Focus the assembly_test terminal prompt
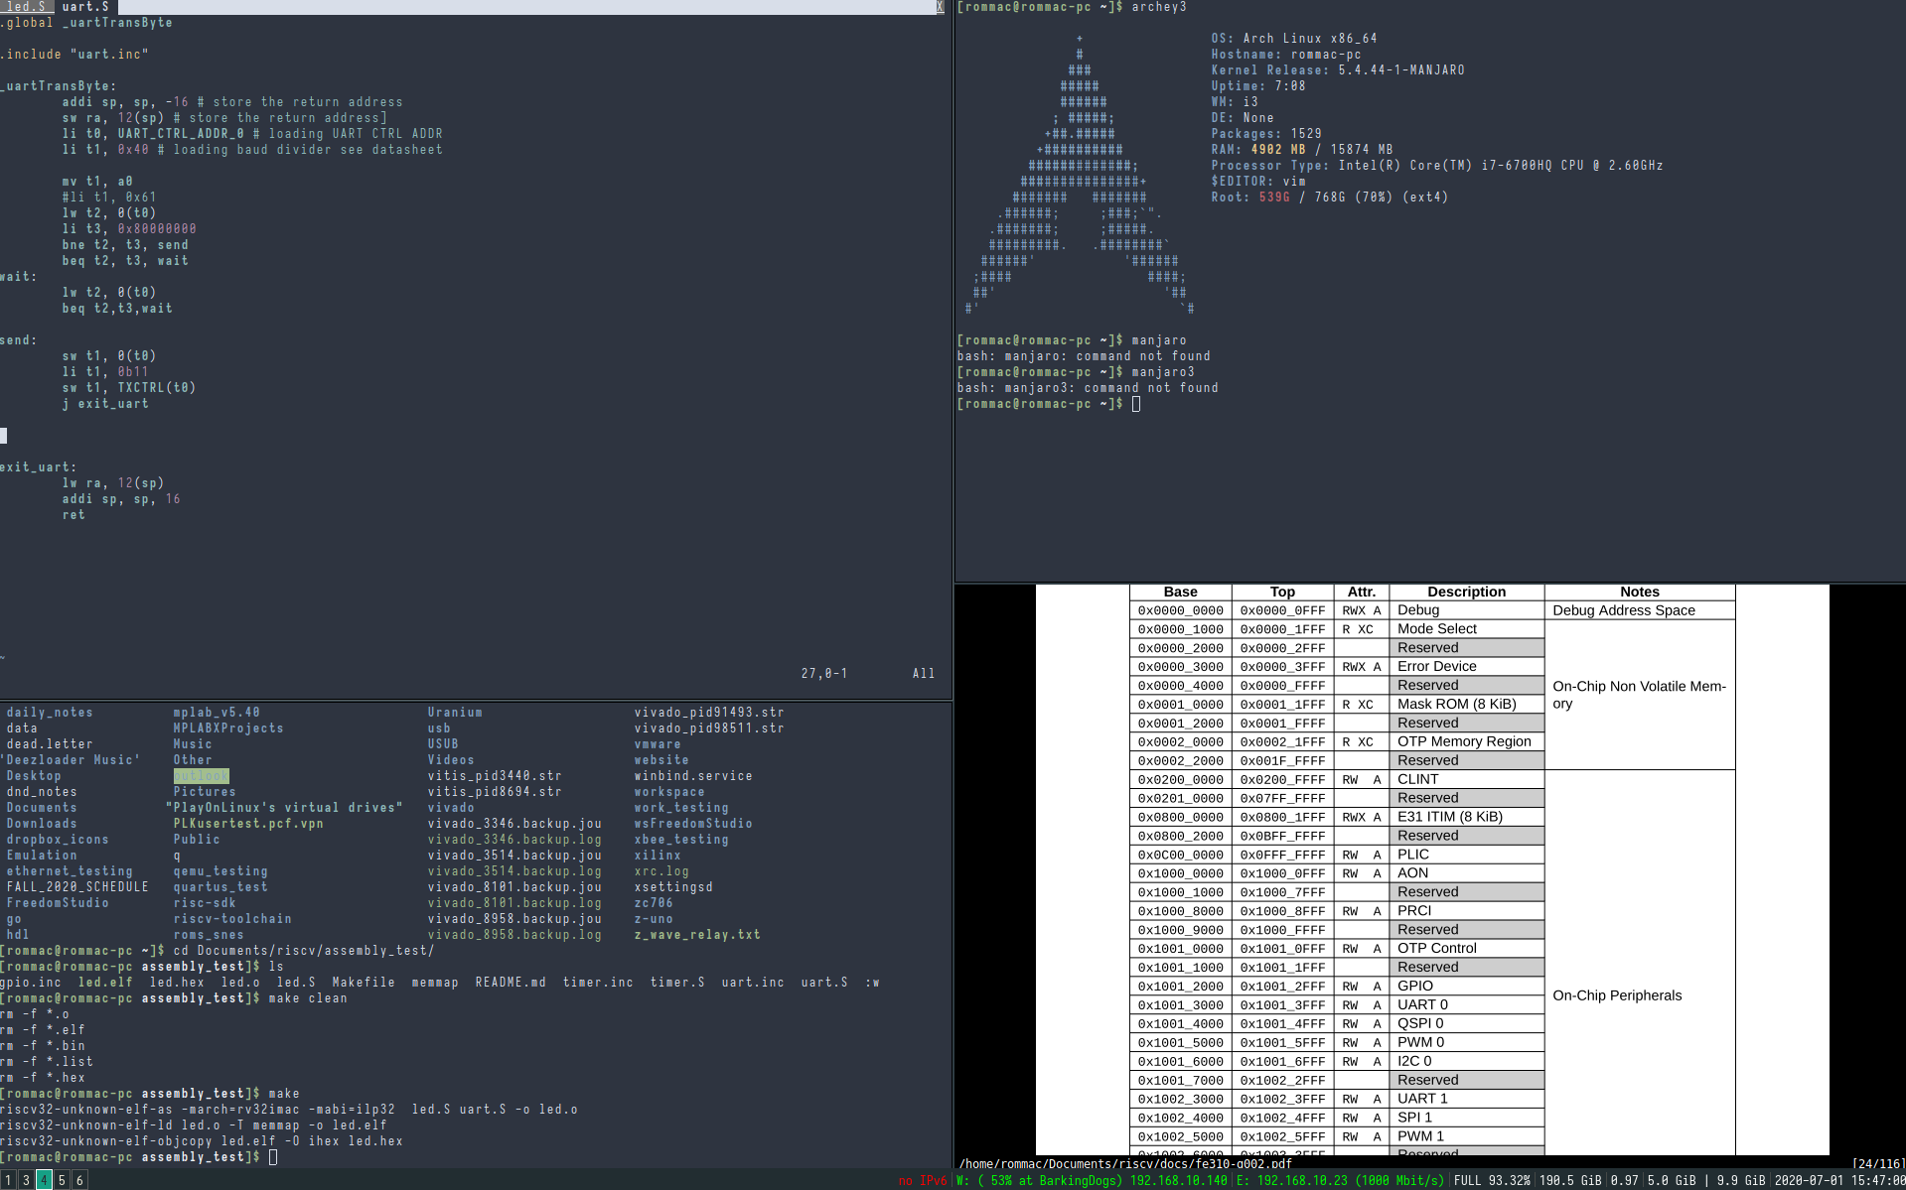Screen dimensions: 1906x1190 tap(273, 1157)
